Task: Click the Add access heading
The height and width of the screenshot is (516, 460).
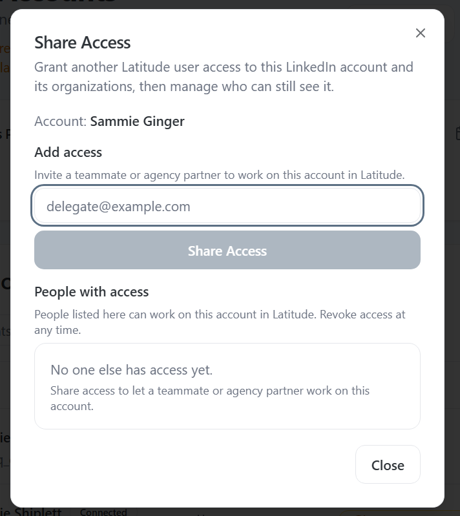Action: pos(68,152)
